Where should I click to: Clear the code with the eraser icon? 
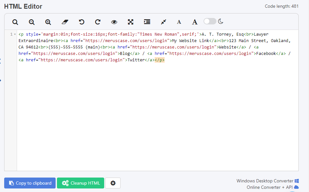tap(65, 22)
